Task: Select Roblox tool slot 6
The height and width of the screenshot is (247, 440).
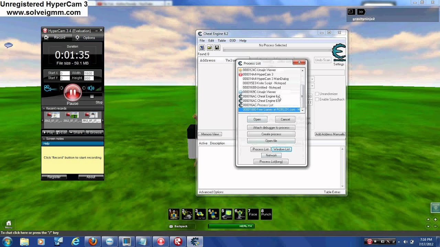Action: 240,214
